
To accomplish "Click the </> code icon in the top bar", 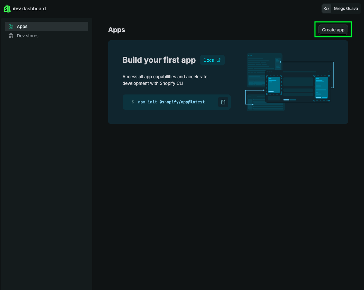I will point(326,8).
